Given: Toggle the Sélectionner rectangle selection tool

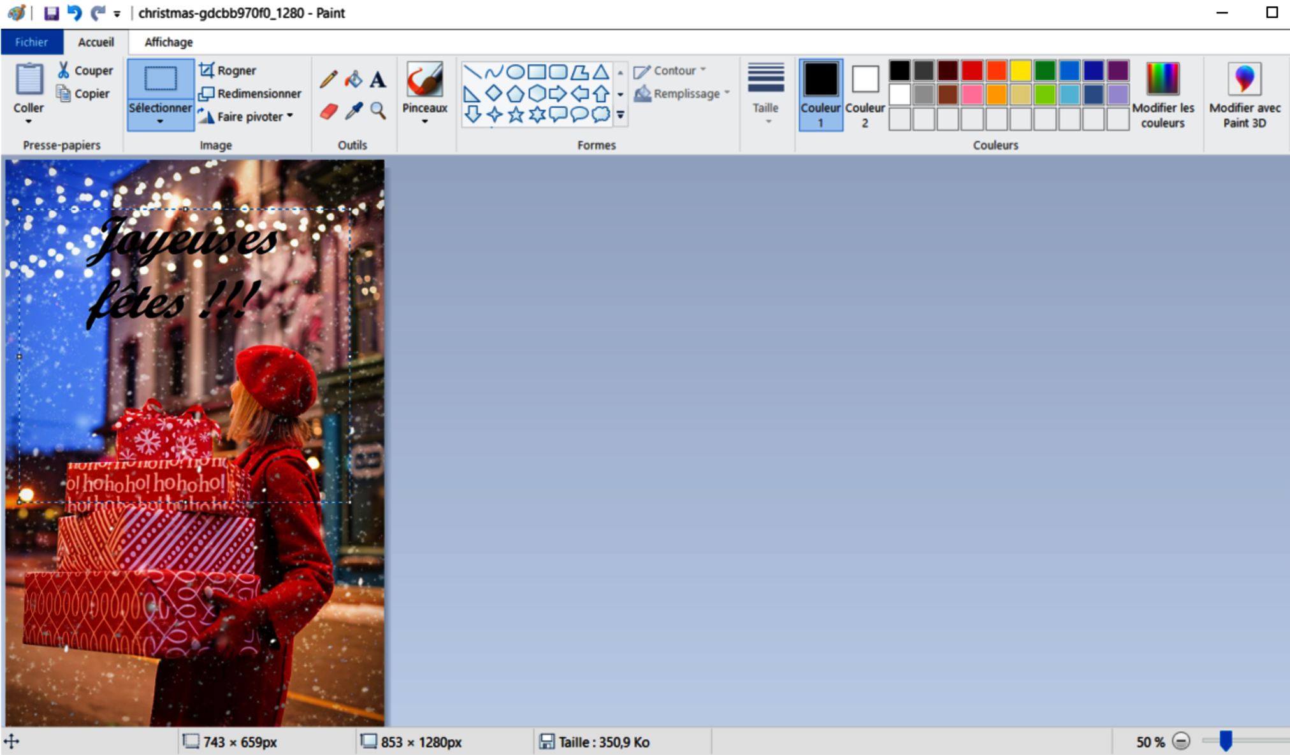Looking at the screenshot, I should click(160, 80).
